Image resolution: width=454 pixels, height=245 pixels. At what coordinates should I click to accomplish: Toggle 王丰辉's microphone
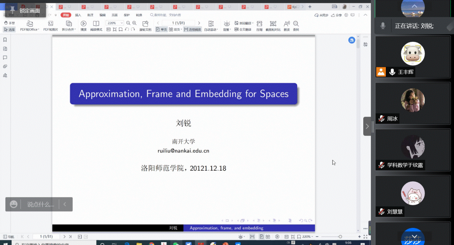(x=392, y=72)
